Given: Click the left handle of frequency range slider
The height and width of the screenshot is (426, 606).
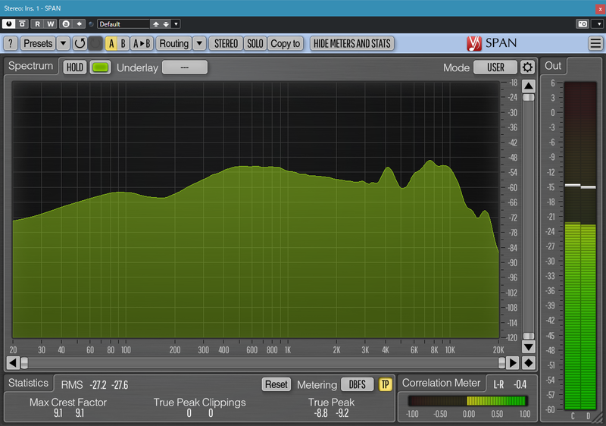Looking at the screenshot, I should tap(24, 362).
